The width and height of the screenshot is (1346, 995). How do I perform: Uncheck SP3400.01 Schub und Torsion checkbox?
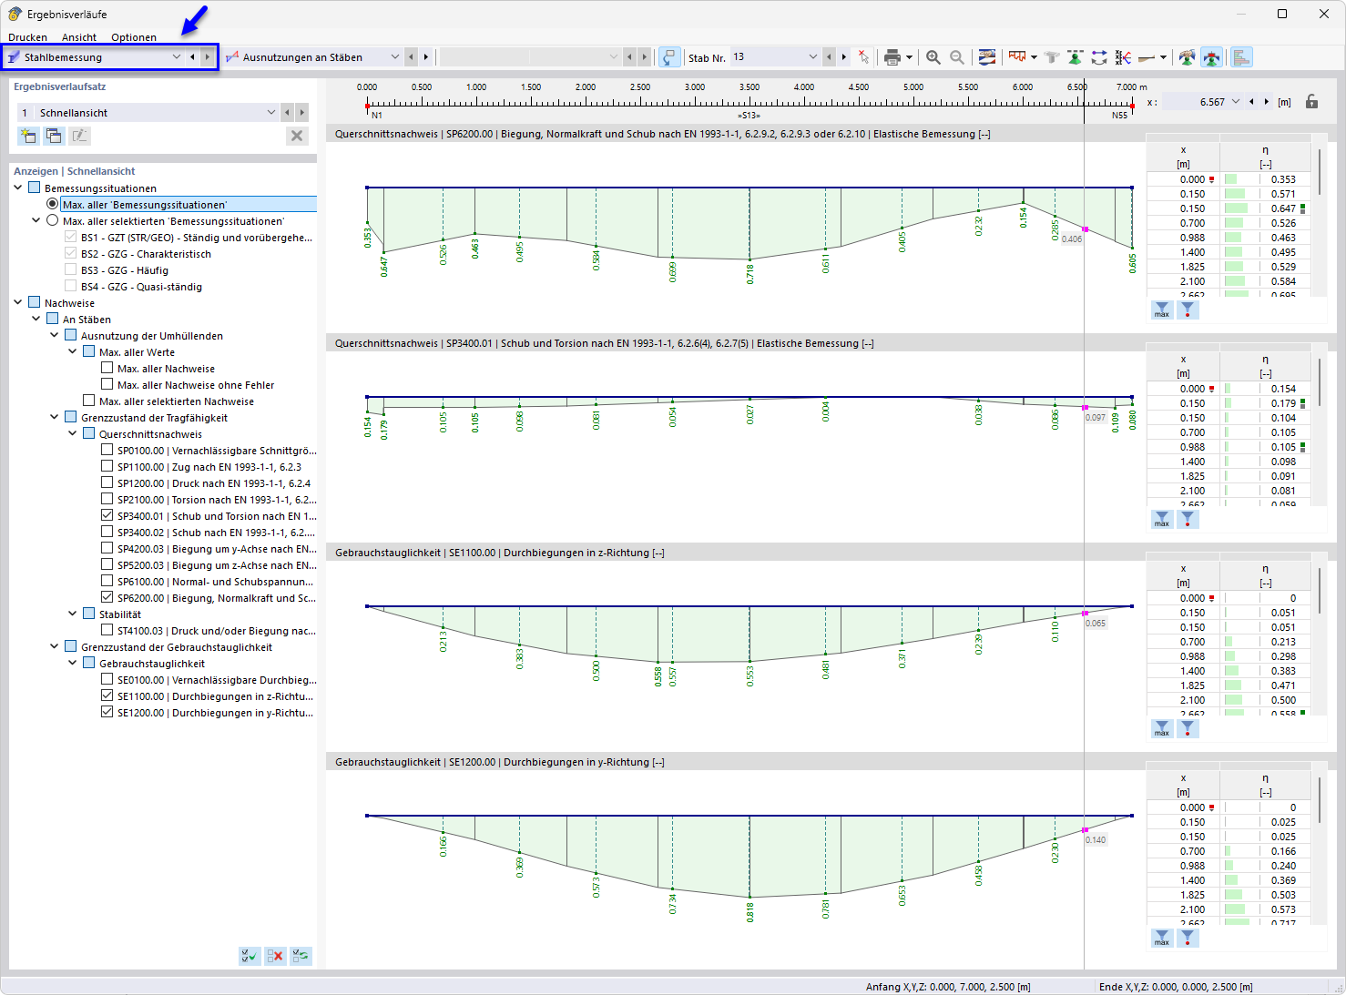tap(107, 516)
